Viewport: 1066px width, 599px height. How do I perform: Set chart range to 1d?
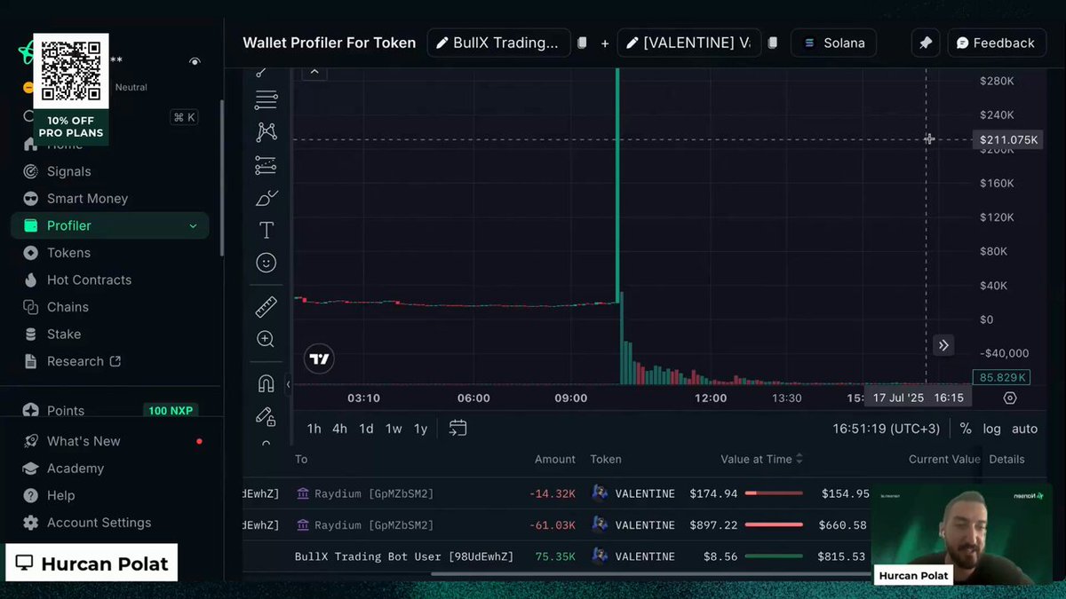click(x=366, y=429)
